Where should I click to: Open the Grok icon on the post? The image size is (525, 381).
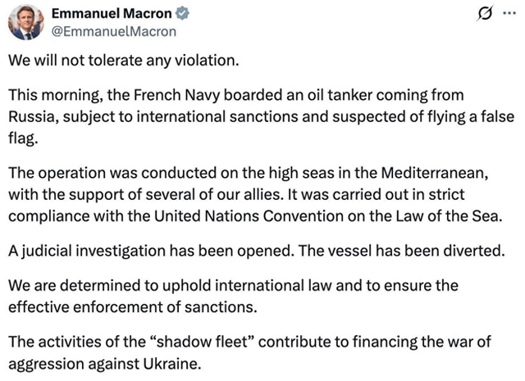486,14
